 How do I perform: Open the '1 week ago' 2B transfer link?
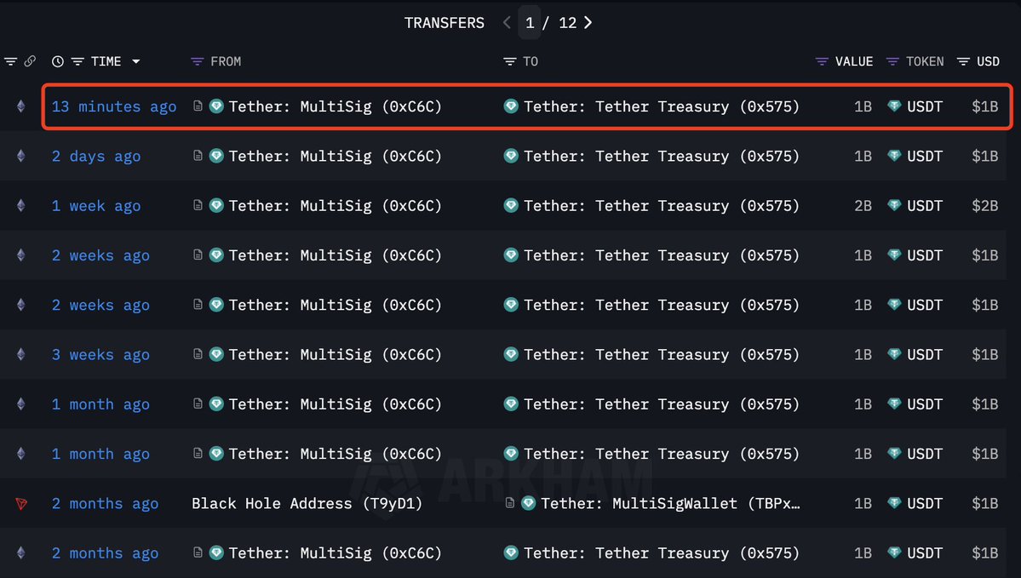(96, 206)
